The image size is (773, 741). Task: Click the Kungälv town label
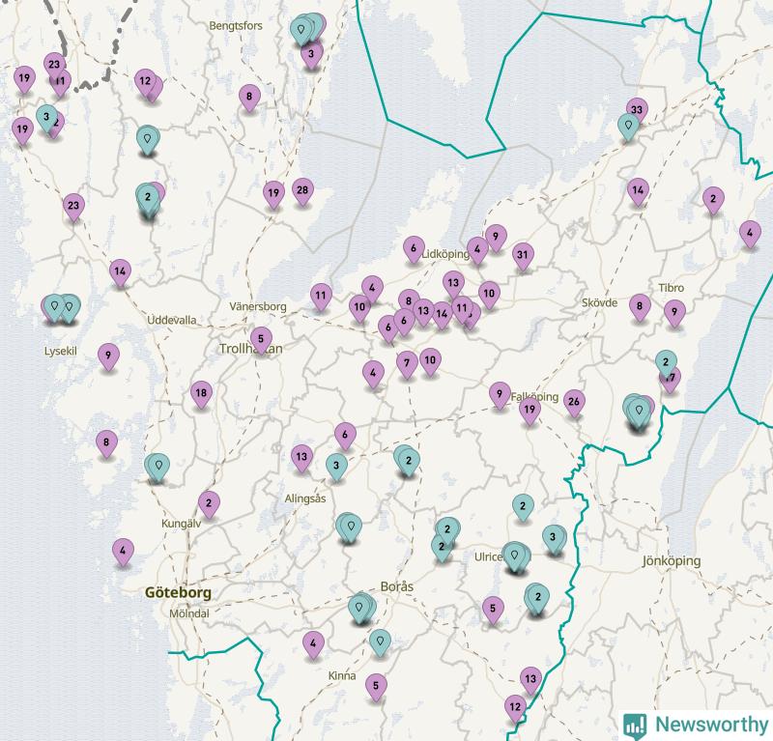click(x=181, y=524)
